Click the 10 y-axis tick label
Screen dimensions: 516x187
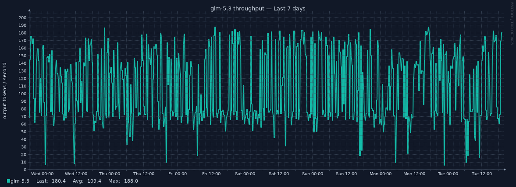[x=24, y=163]
